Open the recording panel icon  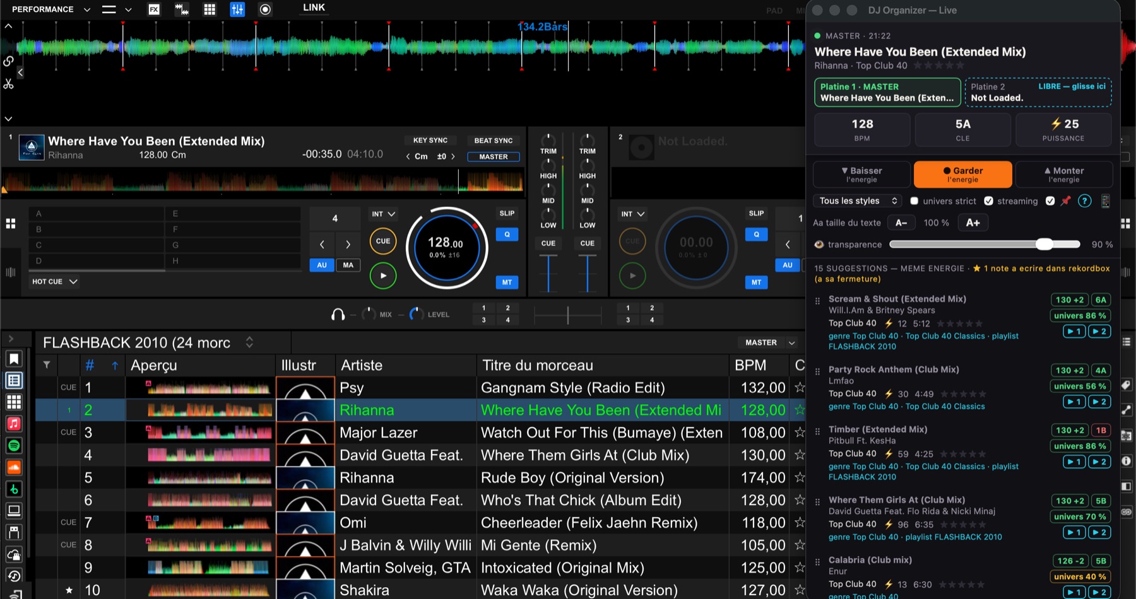click(x=266, y=9)
